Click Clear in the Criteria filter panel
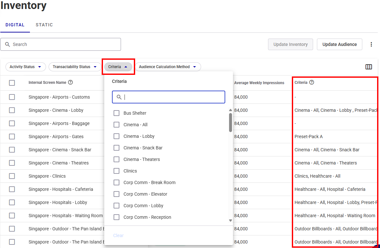 (x=118, y=235)
